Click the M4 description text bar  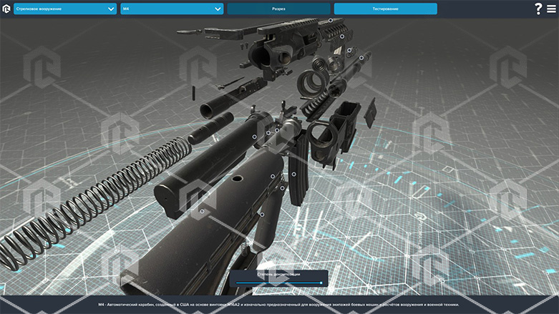[x=279, y=304]
